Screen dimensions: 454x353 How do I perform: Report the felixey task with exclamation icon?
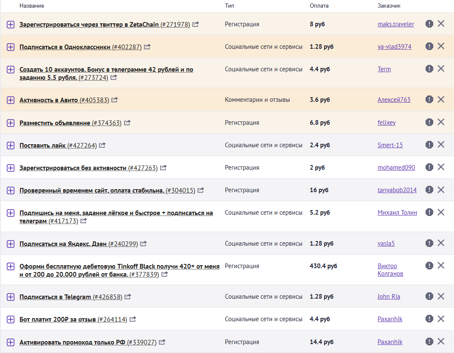429,122
